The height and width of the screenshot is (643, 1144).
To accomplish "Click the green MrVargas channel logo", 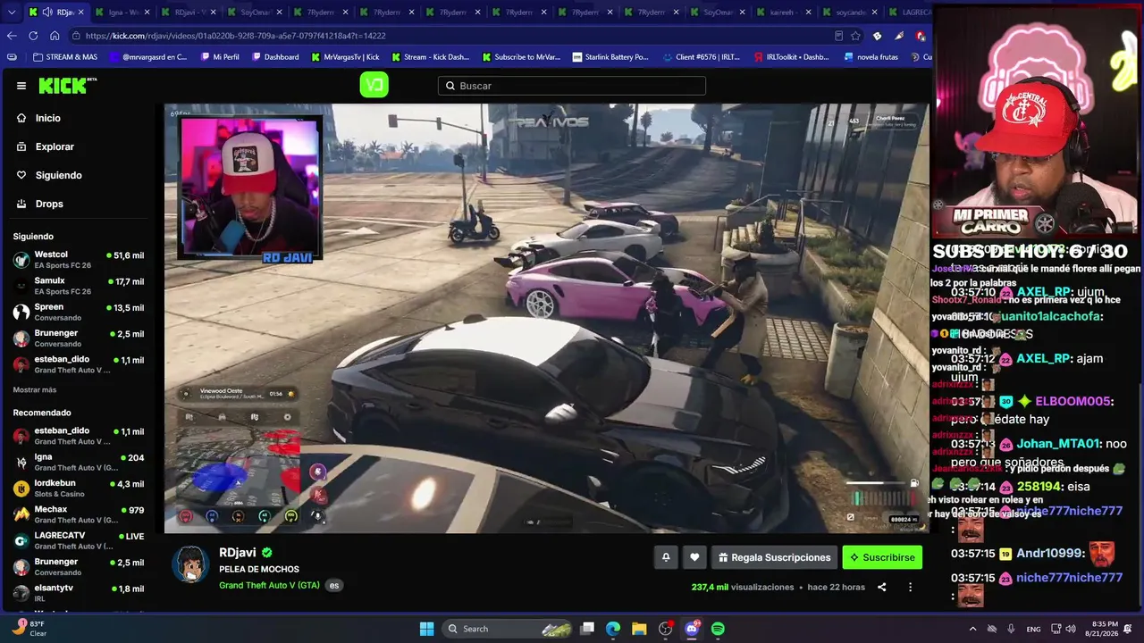I will pyautogui.click(x=374, y=85).
